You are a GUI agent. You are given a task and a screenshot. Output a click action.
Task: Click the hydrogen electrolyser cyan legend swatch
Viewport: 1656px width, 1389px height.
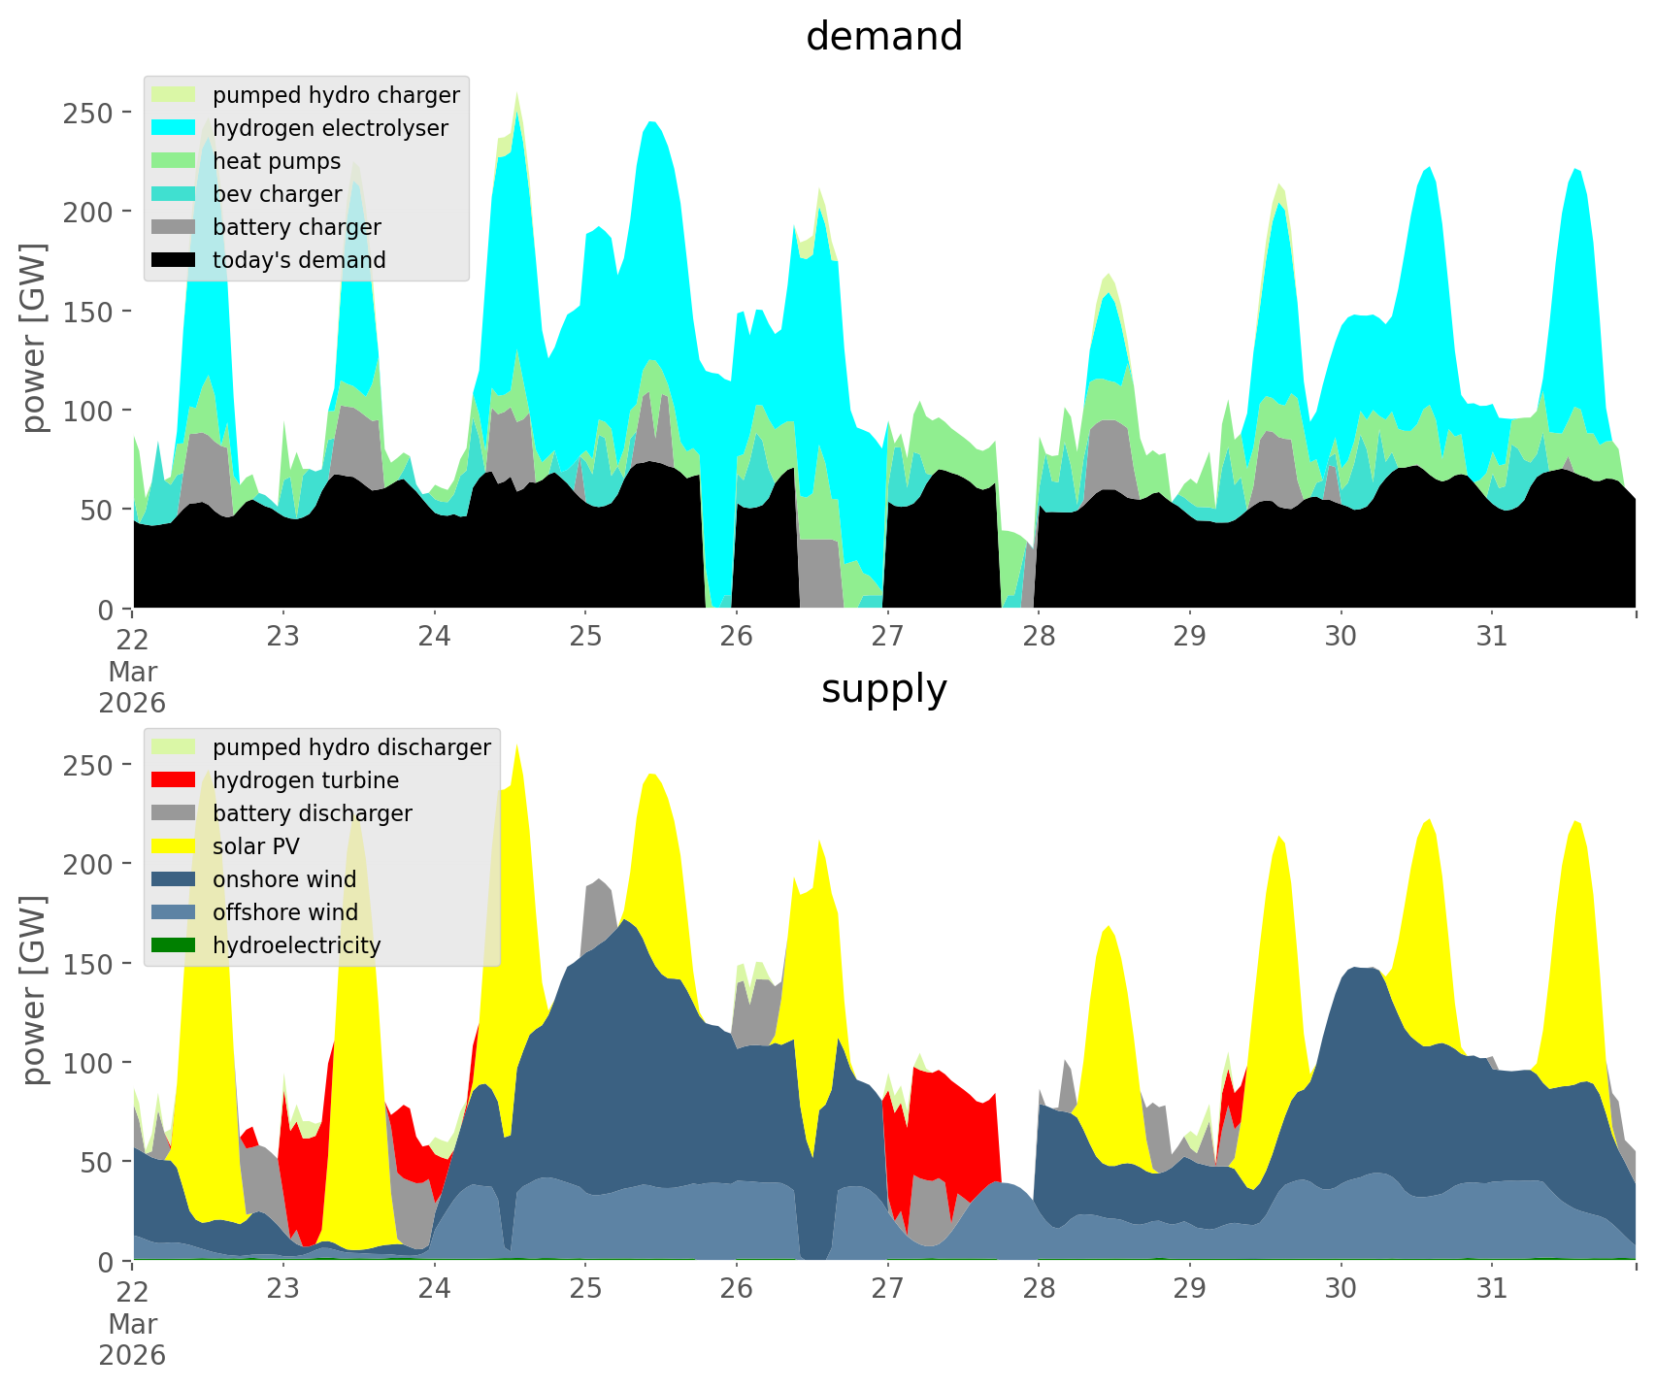click(x=174, y=128)
